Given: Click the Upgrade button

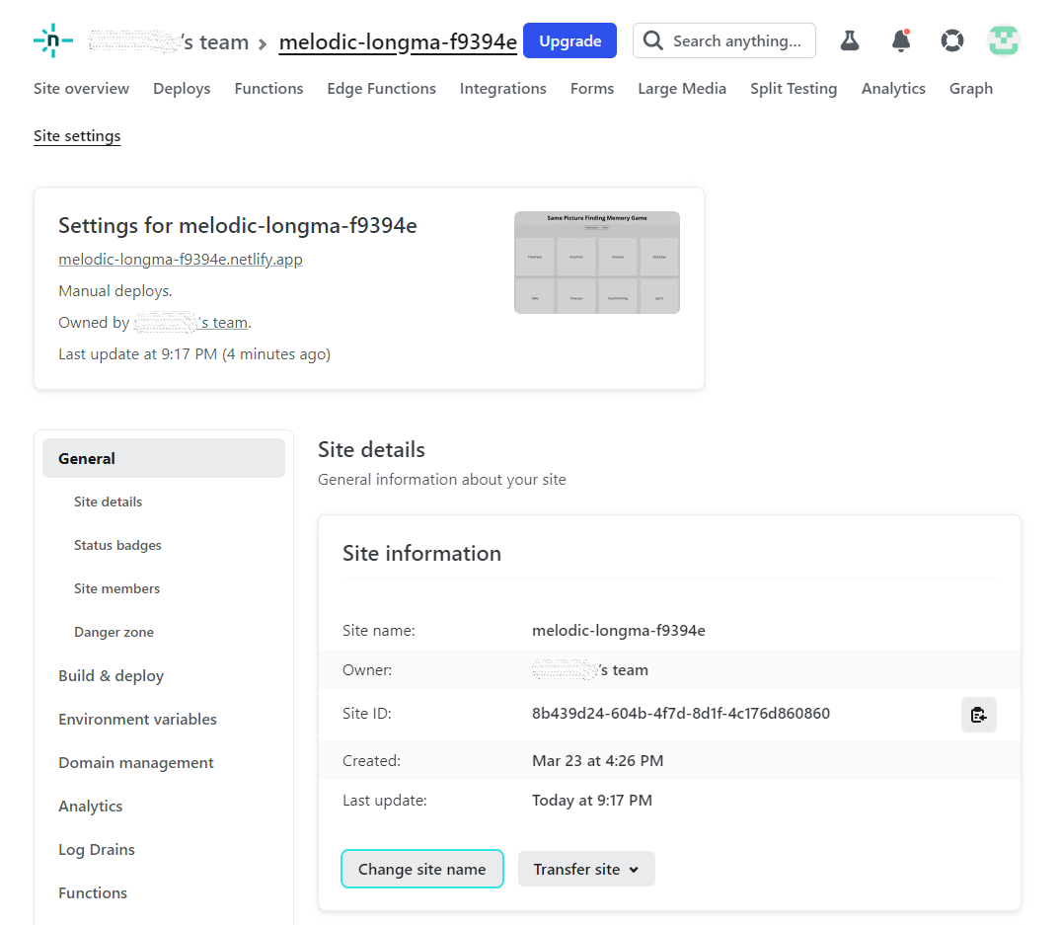Looking at the screenshot, I should pyautogui.click(x=569, y=40).
